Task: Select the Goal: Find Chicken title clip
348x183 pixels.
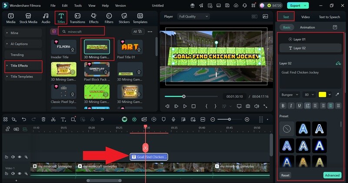Action: click(149, 157)
